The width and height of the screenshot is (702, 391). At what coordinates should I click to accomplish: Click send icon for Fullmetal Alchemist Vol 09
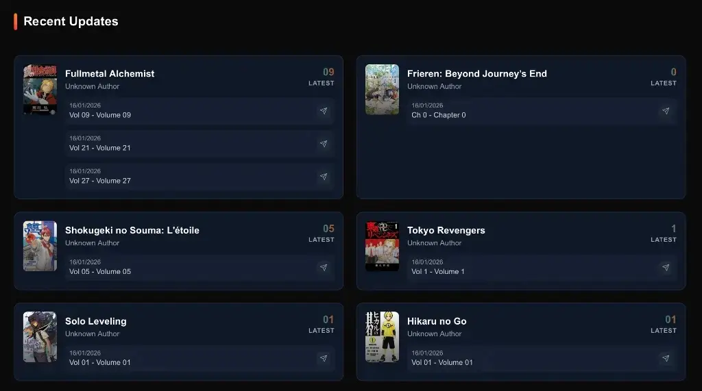[x=324, y=110]
